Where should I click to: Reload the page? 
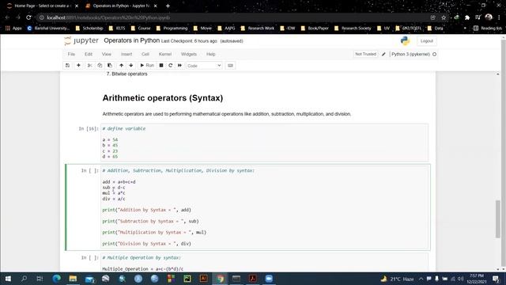pyautogui.click(x=28, y=17)
